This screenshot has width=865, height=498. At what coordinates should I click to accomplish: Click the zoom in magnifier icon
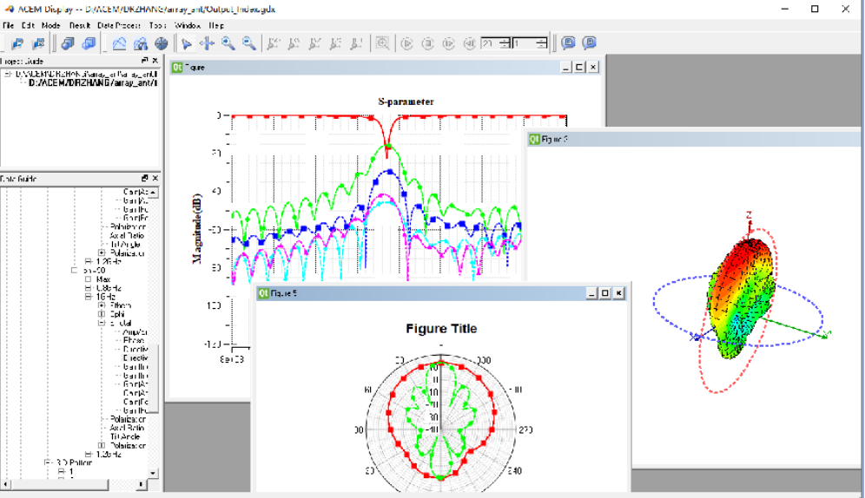228,43
